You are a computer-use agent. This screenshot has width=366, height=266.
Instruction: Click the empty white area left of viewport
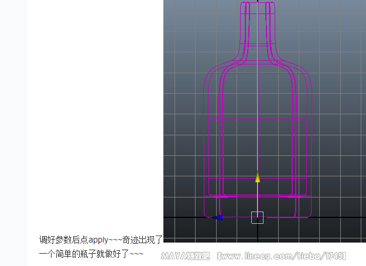pyautogui.click(x=94, y=117)
